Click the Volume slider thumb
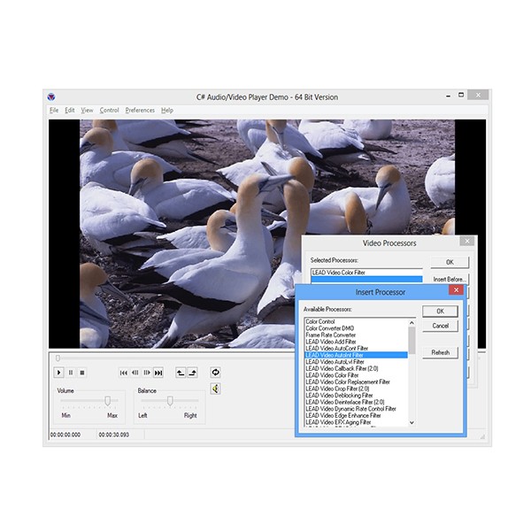Image resolution: width=531 pixels, height=531 pixels. point(108,401)
